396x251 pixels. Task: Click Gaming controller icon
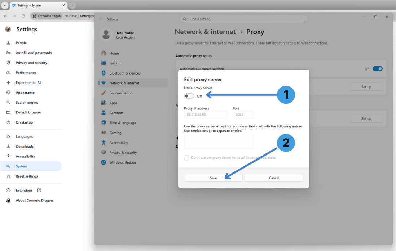click(x=104, y=133)
